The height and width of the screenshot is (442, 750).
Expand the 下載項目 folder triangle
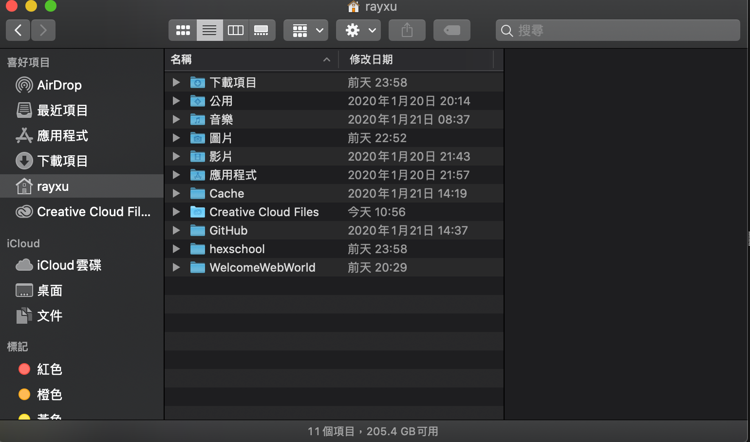(176, 82)
